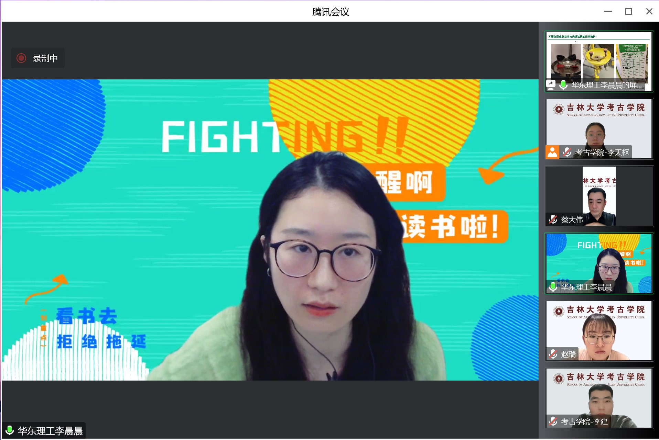Click muted microphone icon next to 蔡大伟
Viewport: 659px width, 440px height.
coord(553,219)
